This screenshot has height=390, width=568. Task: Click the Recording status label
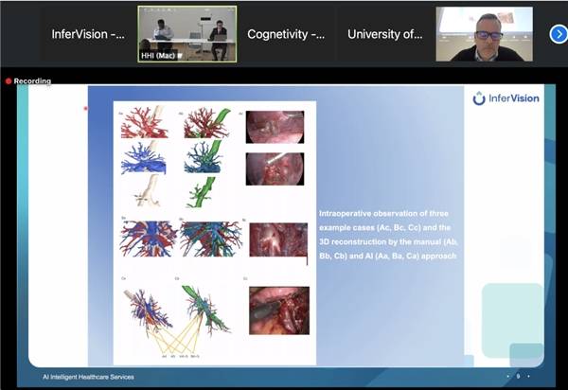coord(32,81)
